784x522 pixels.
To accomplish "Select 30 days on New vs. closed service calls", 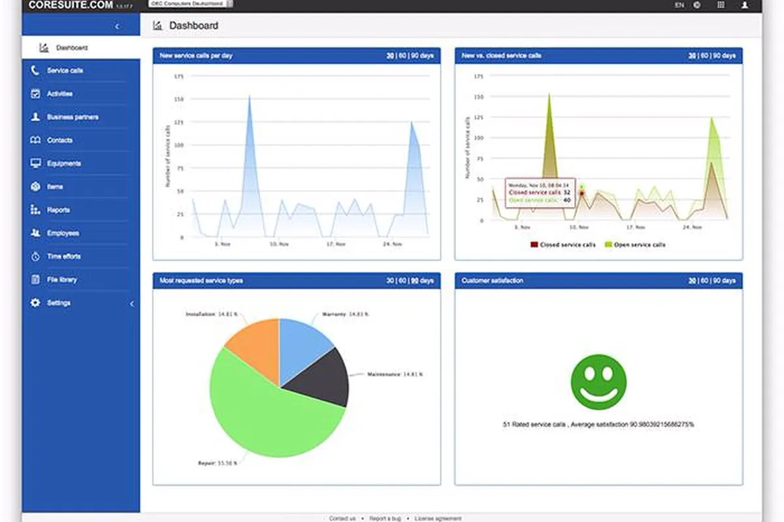I will click(692, 56).
